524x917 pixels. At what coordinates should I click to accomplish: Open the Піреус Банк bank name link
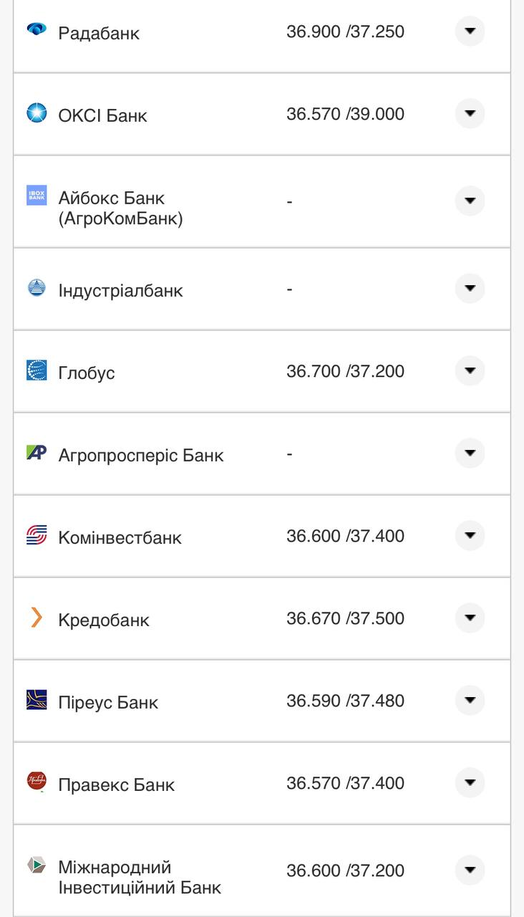tap(107, 701)
